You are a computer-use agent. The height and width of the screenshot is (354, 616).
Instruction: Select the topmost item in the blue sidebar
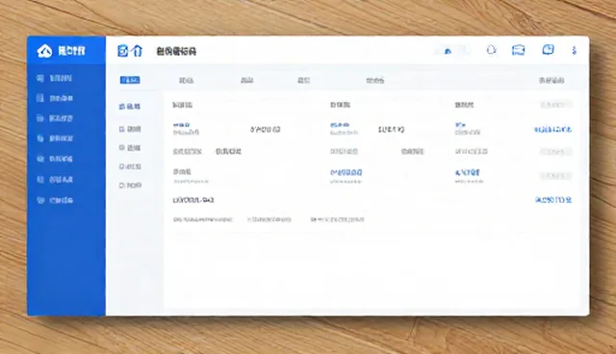click(x=54, y=78)
